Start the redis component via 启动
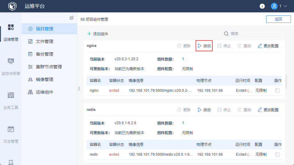This screenshot has height=165, width=294. (204, 110)
